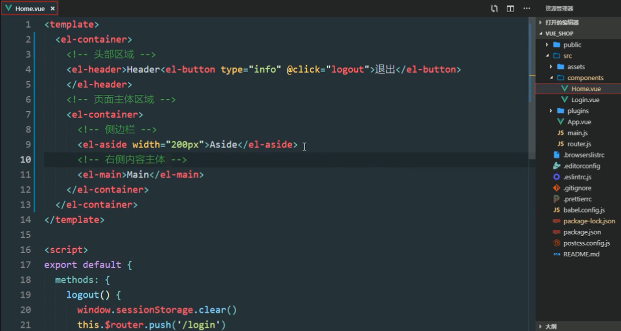Viewport: 621px width, 331px height.
Task: Collapse the src folder arrow
Action: tap(547, 56)
